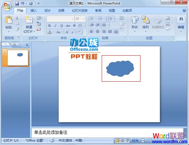
Task: Open PowerPoint help question icon
Action: point(184,11)
